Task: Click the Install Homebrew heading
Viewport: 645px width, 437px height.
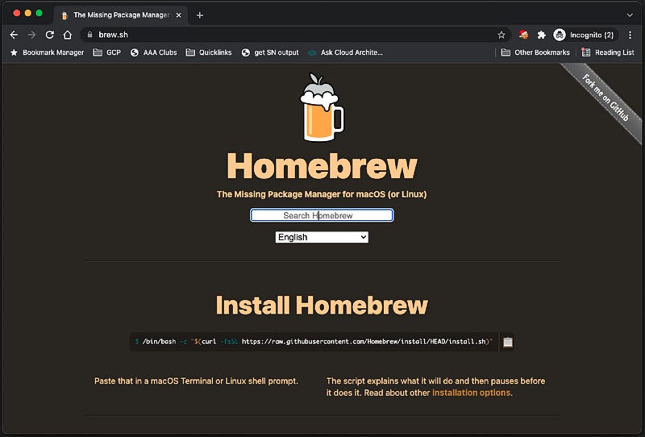Action: click(322, 306)
